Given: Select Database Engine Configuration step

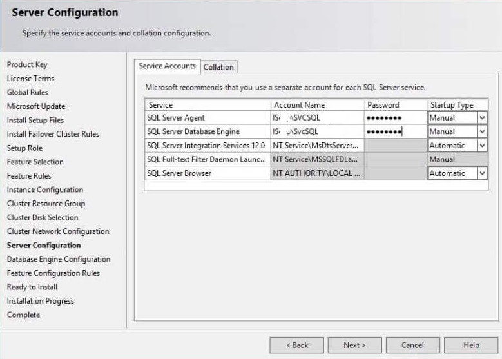Looking at the screenshot, I should [x=58, y=259].
